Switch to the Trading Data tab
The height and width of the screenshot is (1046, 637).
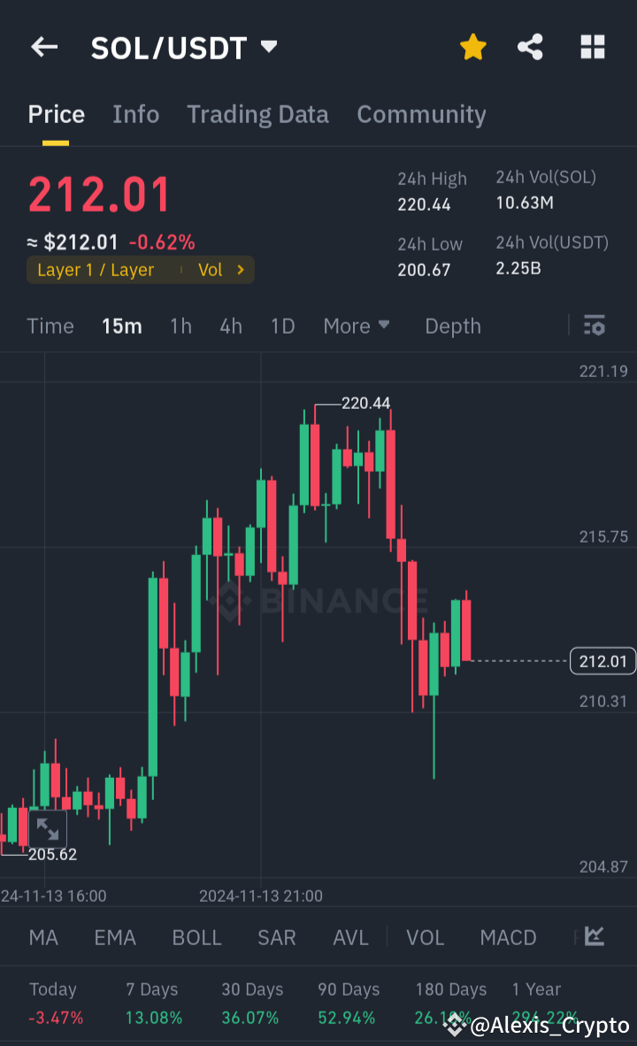(x=257, y=114)
